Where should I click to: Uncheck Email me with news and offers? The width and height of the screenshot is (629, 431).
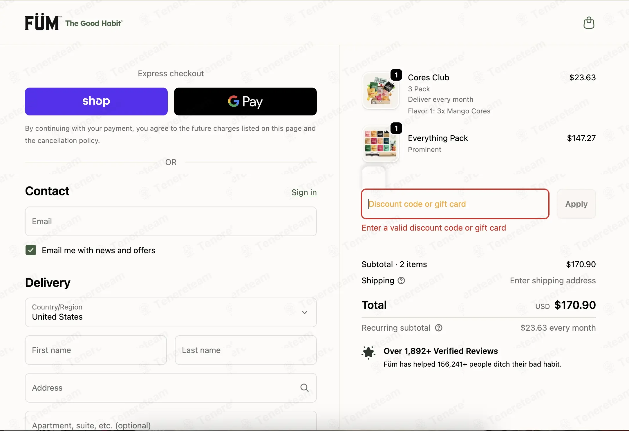(x=31, y=250)
